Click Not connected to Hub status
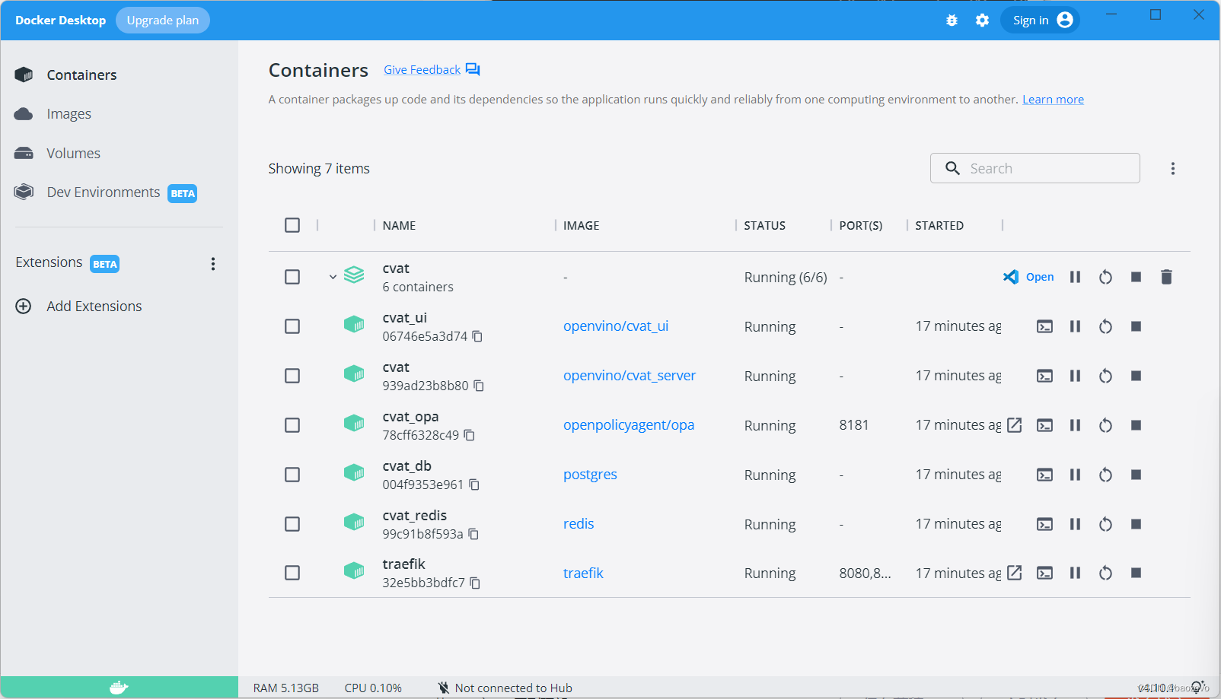 505,688
